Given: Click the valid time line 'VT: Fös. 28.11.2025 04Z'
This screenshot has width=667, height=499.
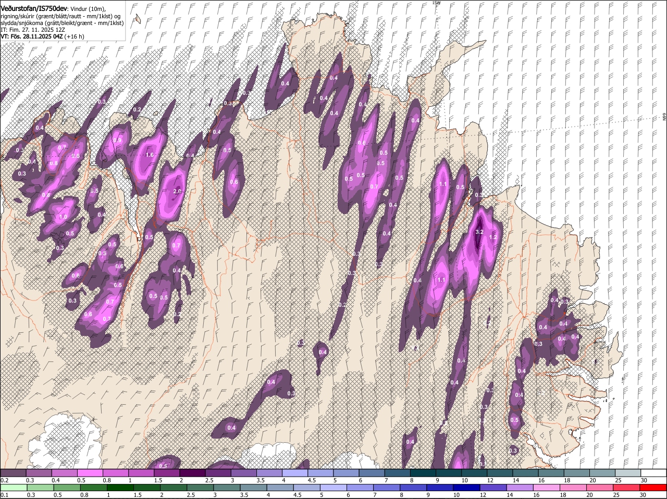Looking at the screenshot, I should [x=32, y=36].
